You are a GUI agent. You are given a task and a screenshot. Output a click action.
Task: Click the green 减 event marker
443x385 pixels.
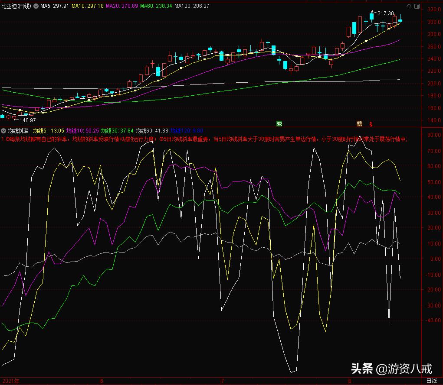click(x=279, y=123)
